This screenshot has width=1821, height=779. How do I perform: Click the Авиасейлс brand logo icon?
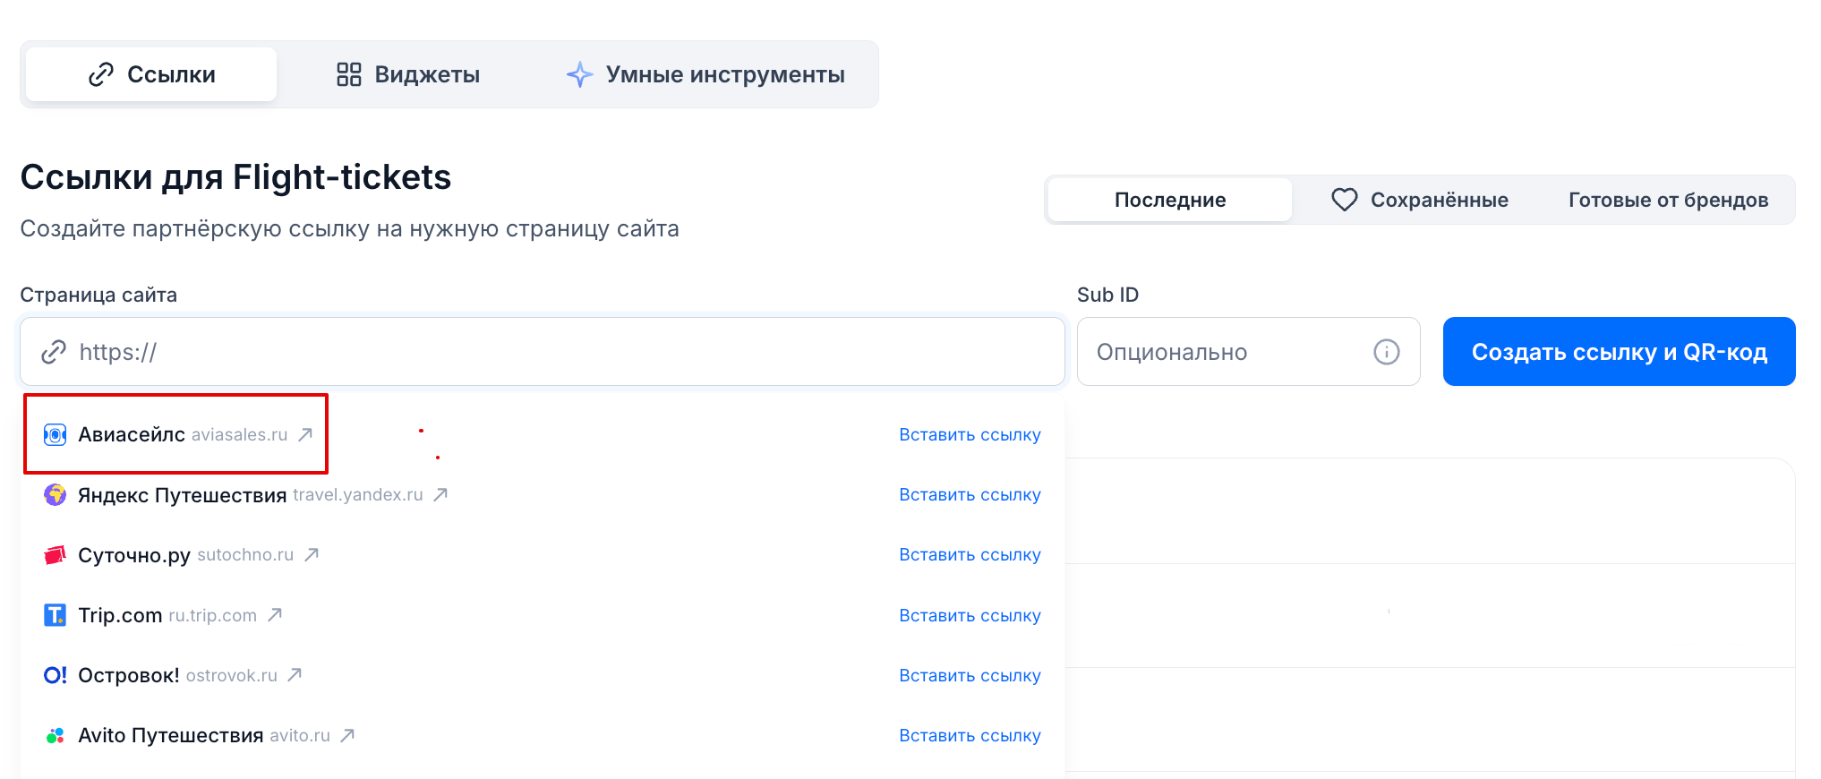tap(56, 434)
